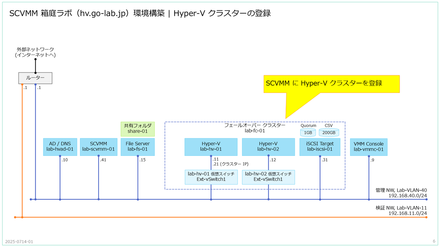This screenshot has width=440, height=247.
Task: Click the 192.168.11.0/24 subnet text
Action: [408, 213]
